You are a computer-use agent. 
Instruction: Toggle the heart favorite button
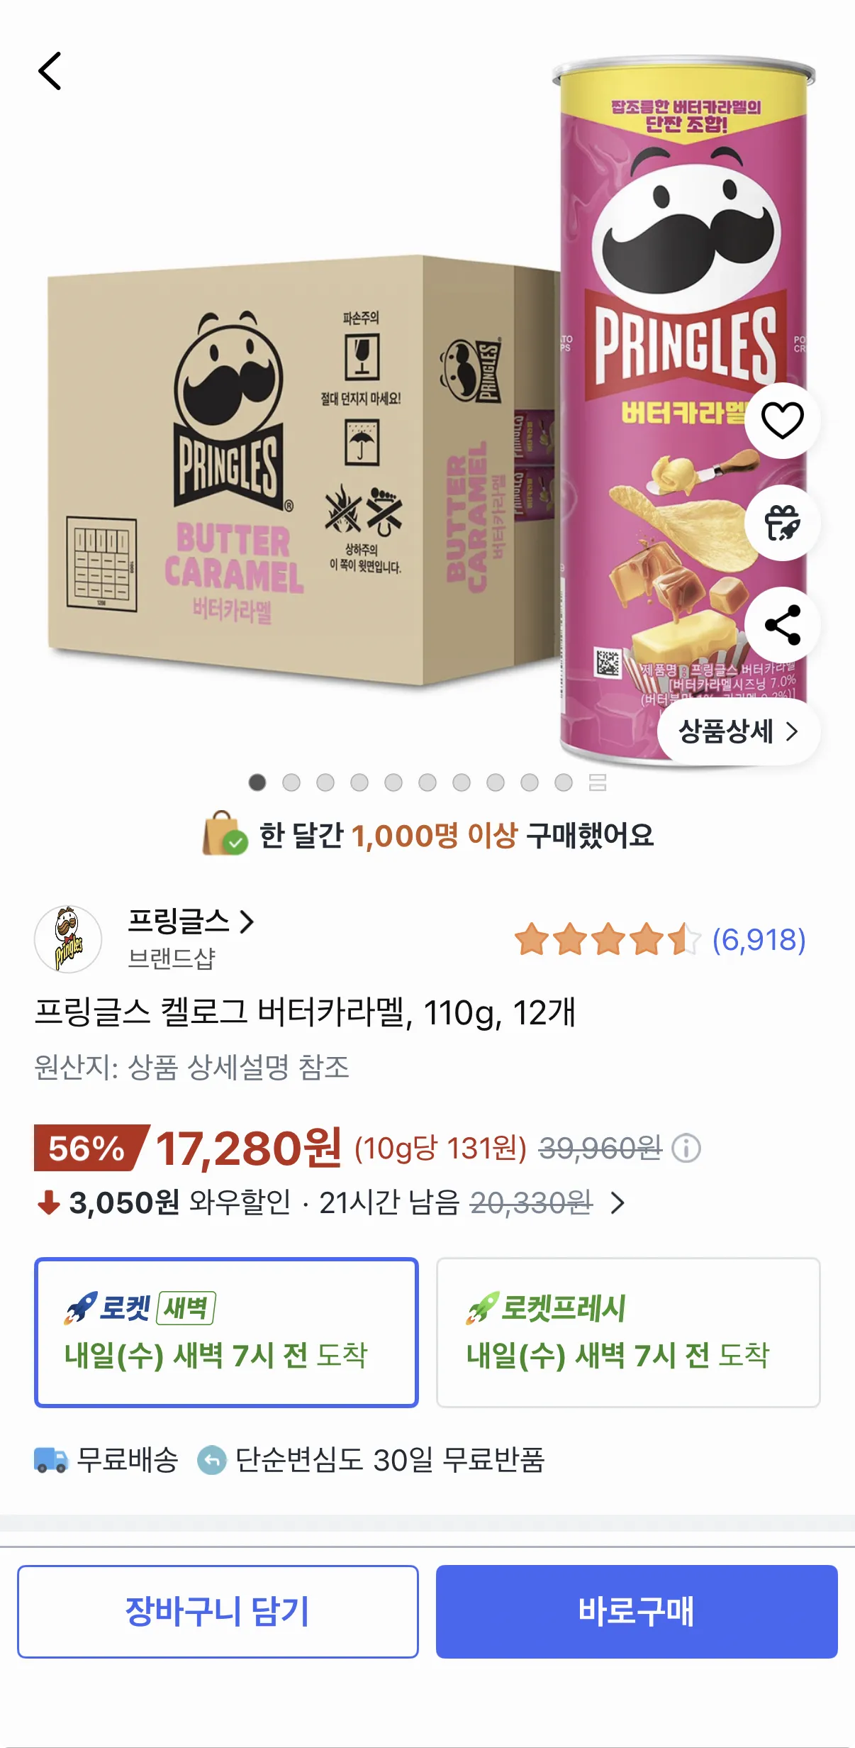[782, 420]
